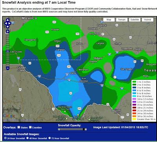Screen dimensions: 157x142
Task: Select the 48 Hour Snowfall option
Action: 27,138
